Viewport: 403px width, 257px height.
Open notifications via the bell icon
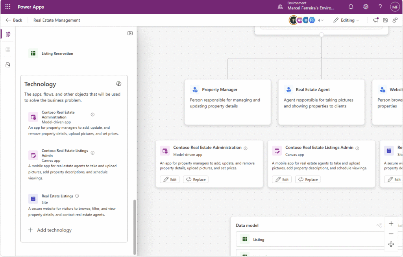[x=350, y=6]
